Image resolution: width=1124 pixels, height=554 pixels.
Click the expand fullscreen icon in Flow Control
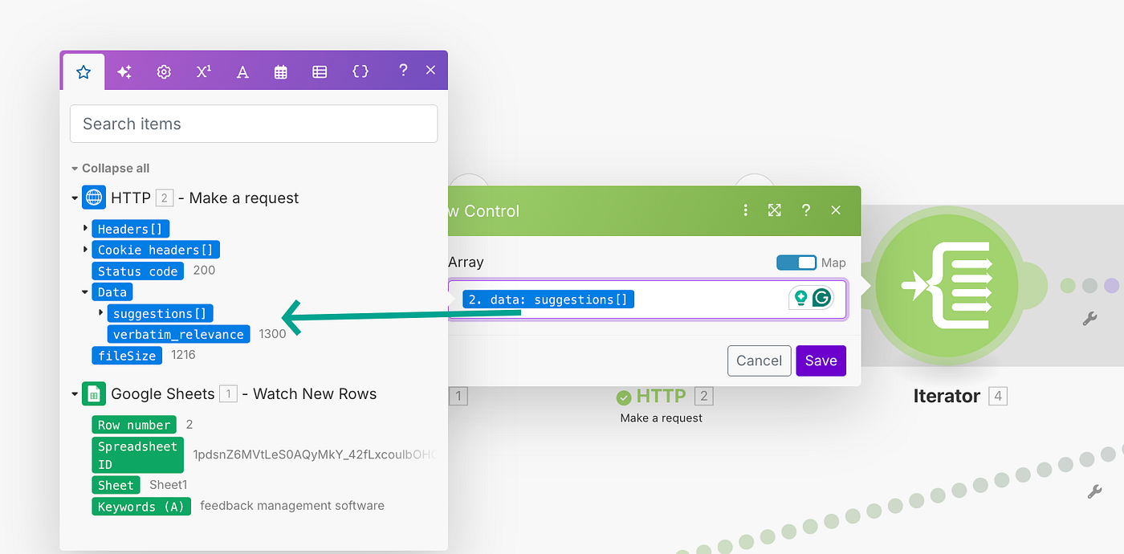click(x=775, y=210)
